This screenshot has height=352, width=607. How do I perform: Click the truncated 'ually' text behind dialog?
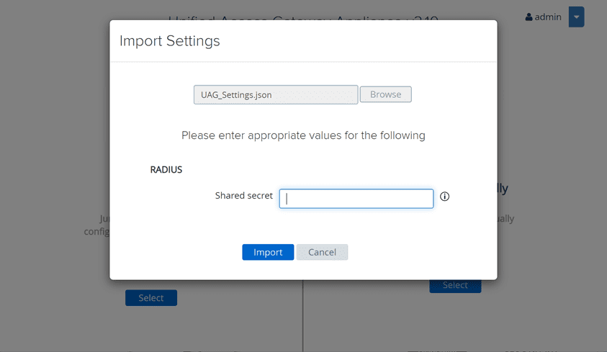[505, 218]
